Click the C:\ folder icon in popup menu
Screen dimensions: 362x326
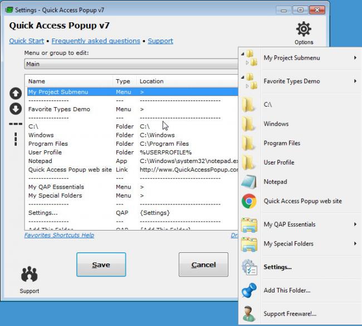249,104
